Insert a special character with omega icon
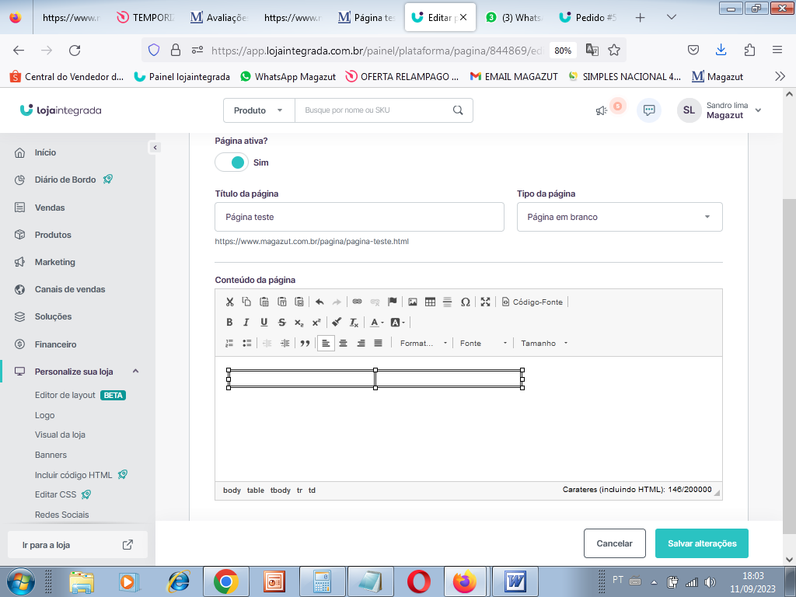 tap(465, 302)
